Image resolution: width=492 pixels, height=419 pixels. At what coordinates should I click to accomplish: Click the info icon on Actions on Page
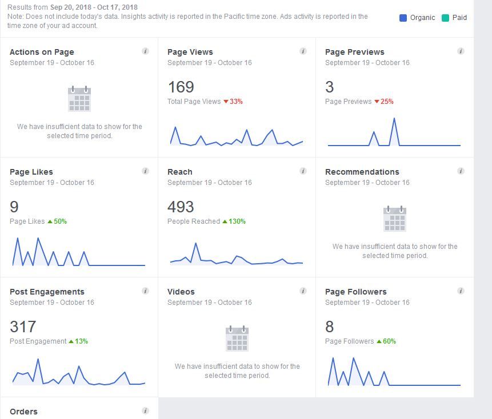pos(146,50)
